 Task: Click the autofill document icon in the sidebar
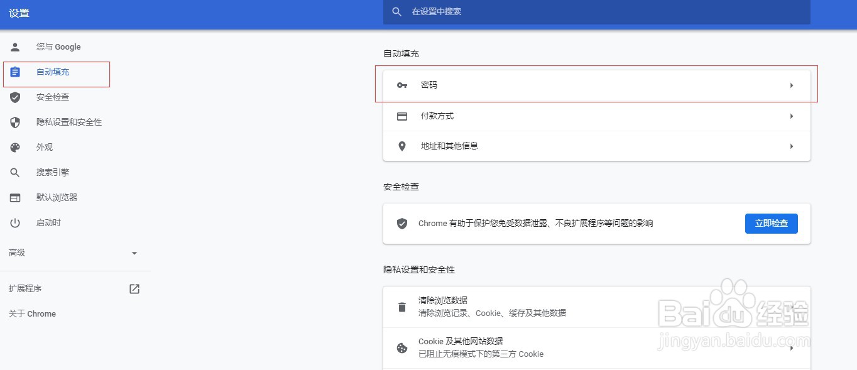[x=14, y=72]
